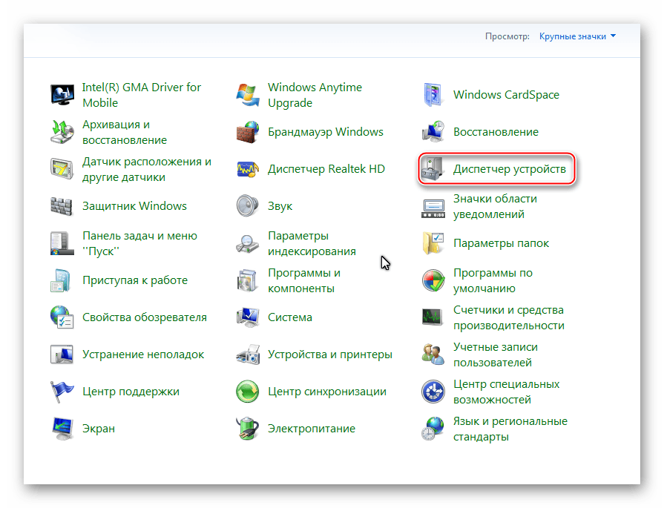Viewport: 664px width, 508px height.
Task: Click Windows Anytime Upgrade icon
Action: coord(247,95)
